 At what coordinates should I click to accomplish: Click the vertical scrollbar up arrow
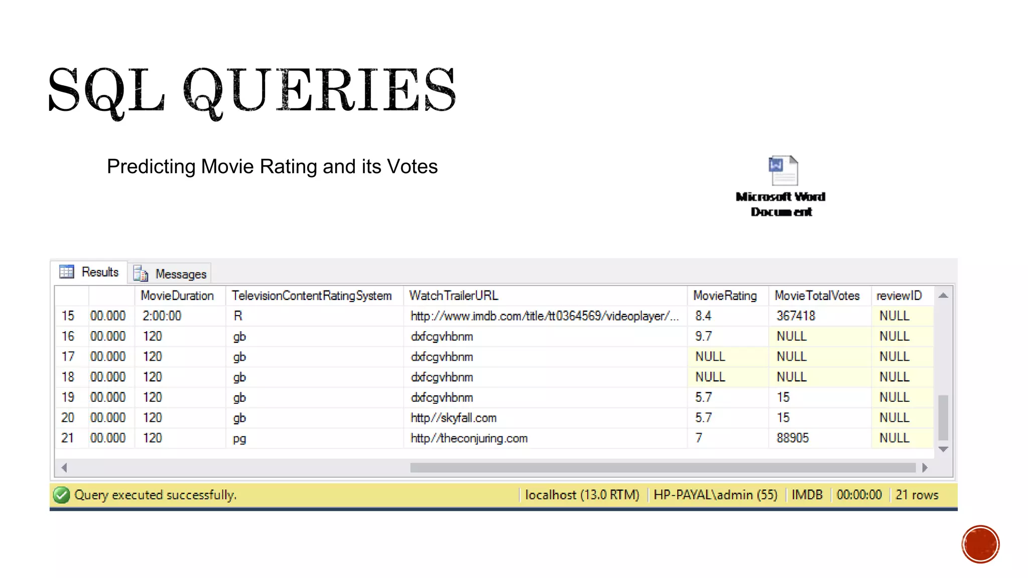(943, 296)
